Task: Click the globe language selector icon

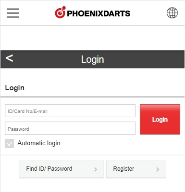Action: (x=172, y=13)
